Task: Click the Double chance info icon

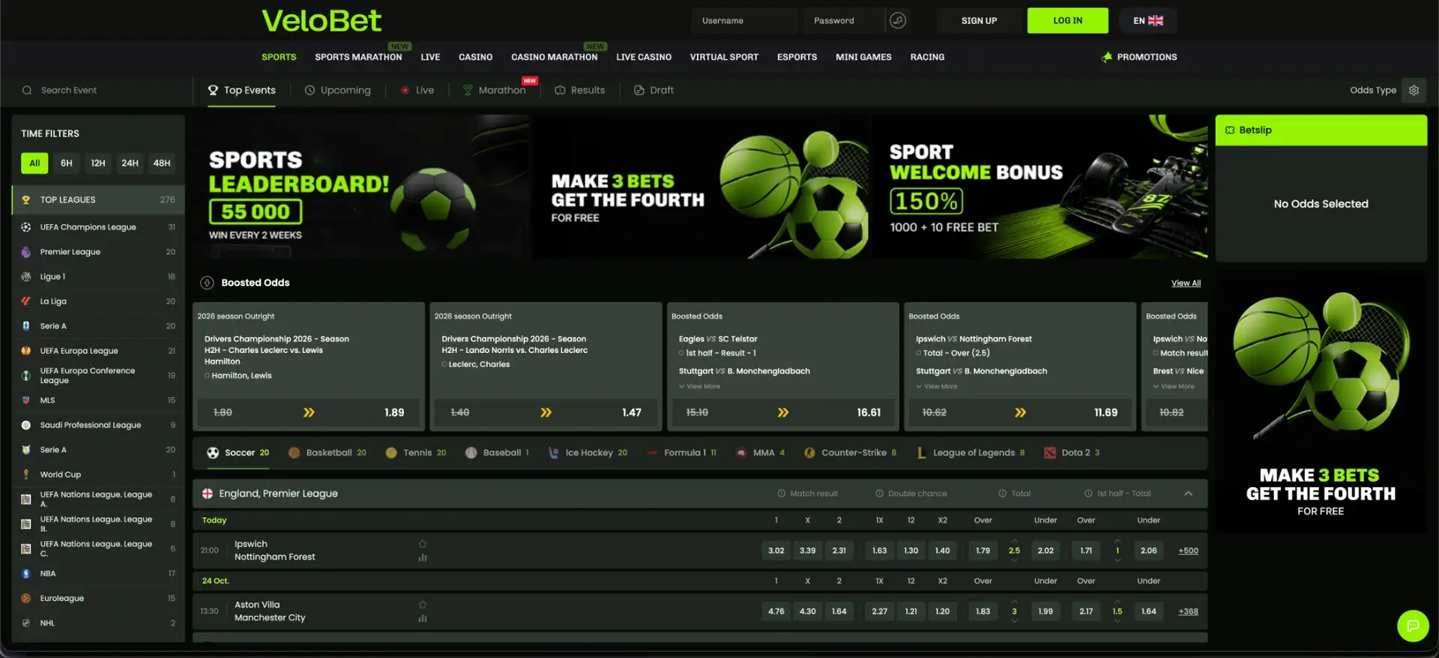Action: [x=880, y=493]
